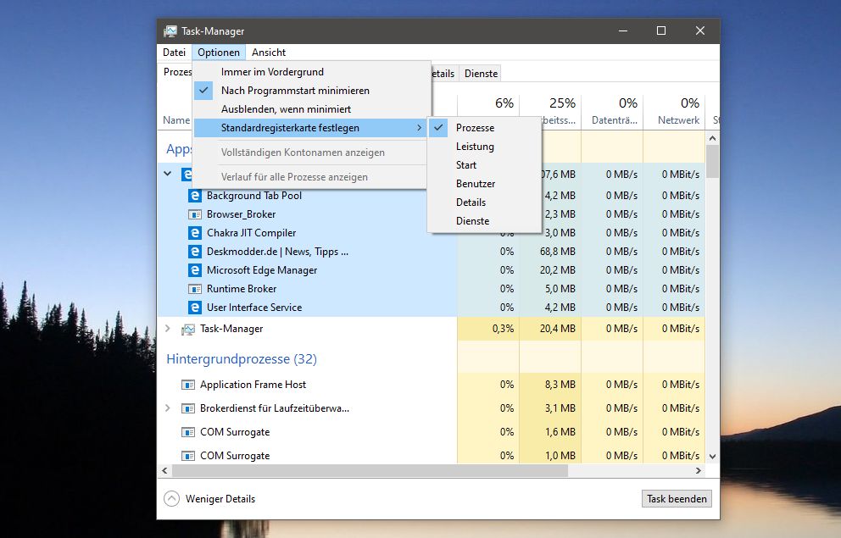Click the 68,8 MB memory value

click(x=557, y=252)
